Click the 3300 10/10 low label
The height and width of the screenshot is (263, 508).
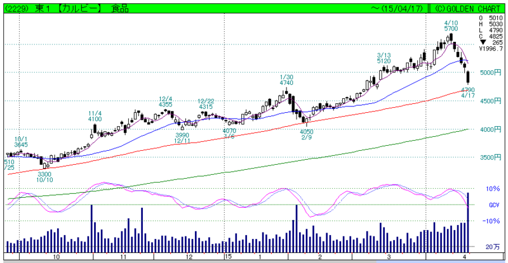click(44, 177)
